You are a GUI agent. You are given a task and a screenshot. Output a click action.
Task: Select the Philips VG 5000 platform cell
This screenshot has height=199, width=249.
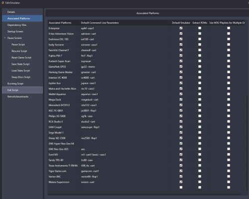coord(64,116)
